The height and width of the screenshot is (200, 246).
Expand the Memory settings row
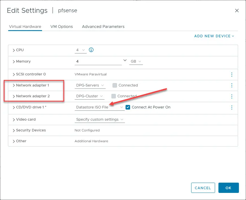pos(14,61)
